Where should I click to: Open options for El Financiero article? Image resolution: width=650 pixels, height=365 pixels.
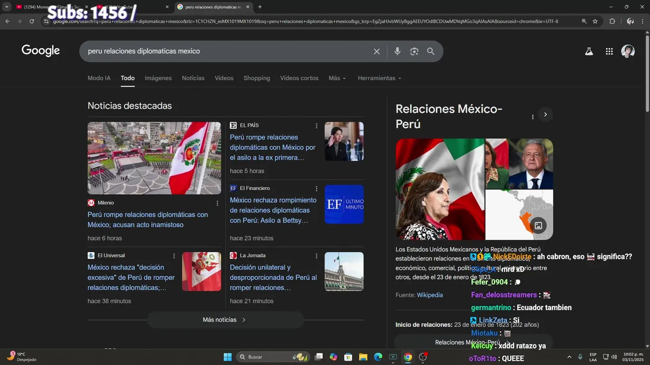316,189
